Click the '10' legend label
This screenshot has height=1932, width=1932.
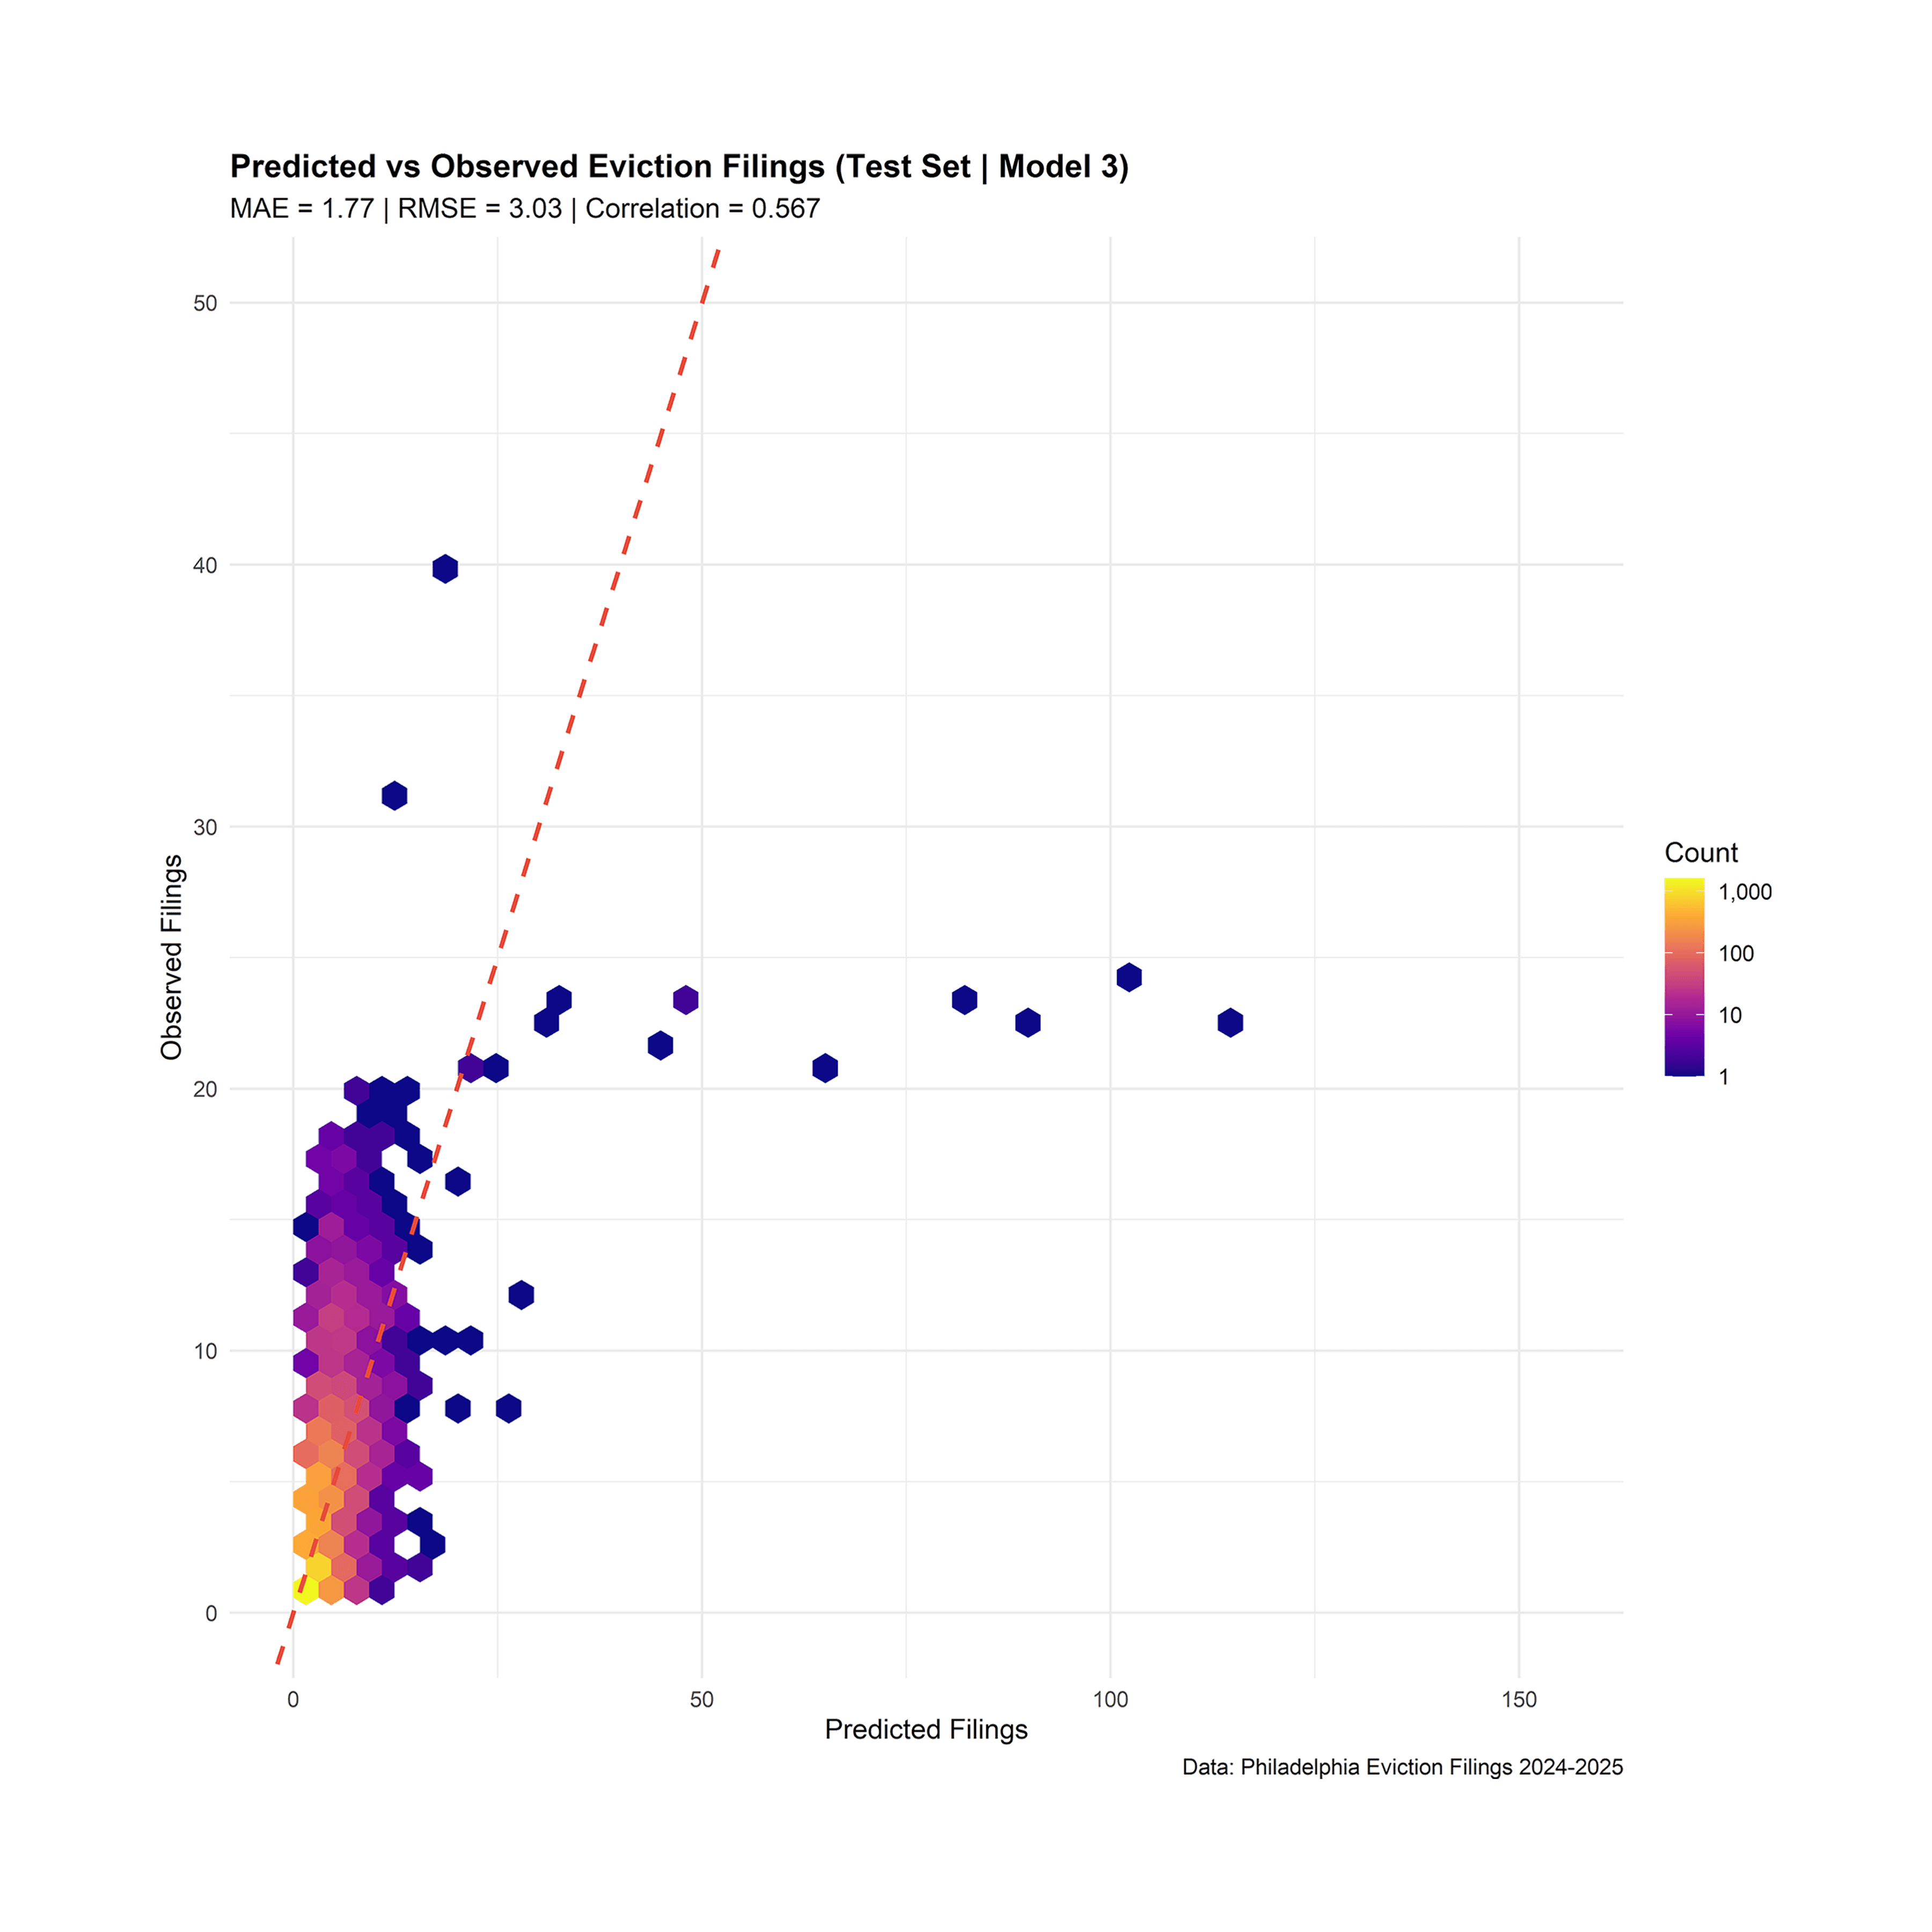point(1730,1015)
